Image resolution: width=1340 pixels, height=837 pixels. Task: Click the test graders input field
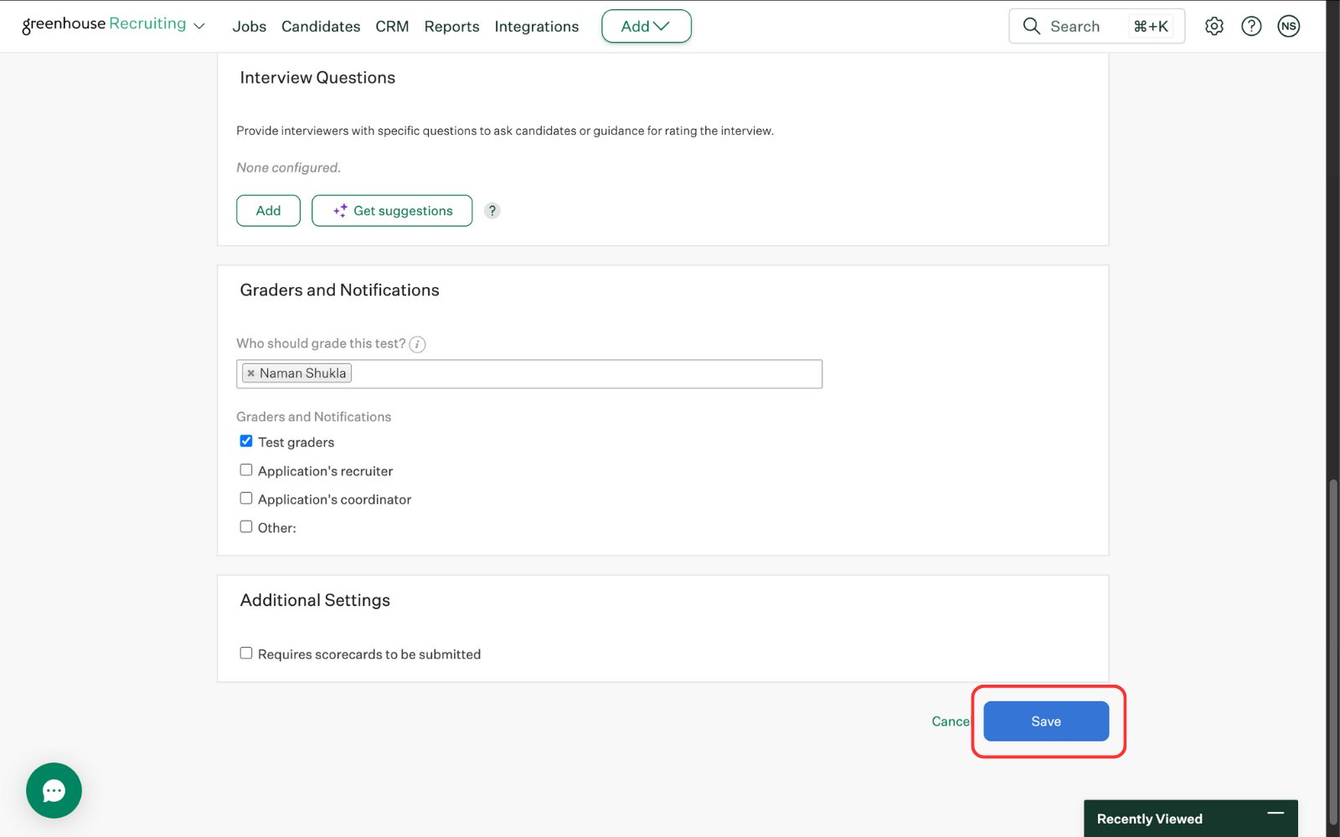(529, 374)
